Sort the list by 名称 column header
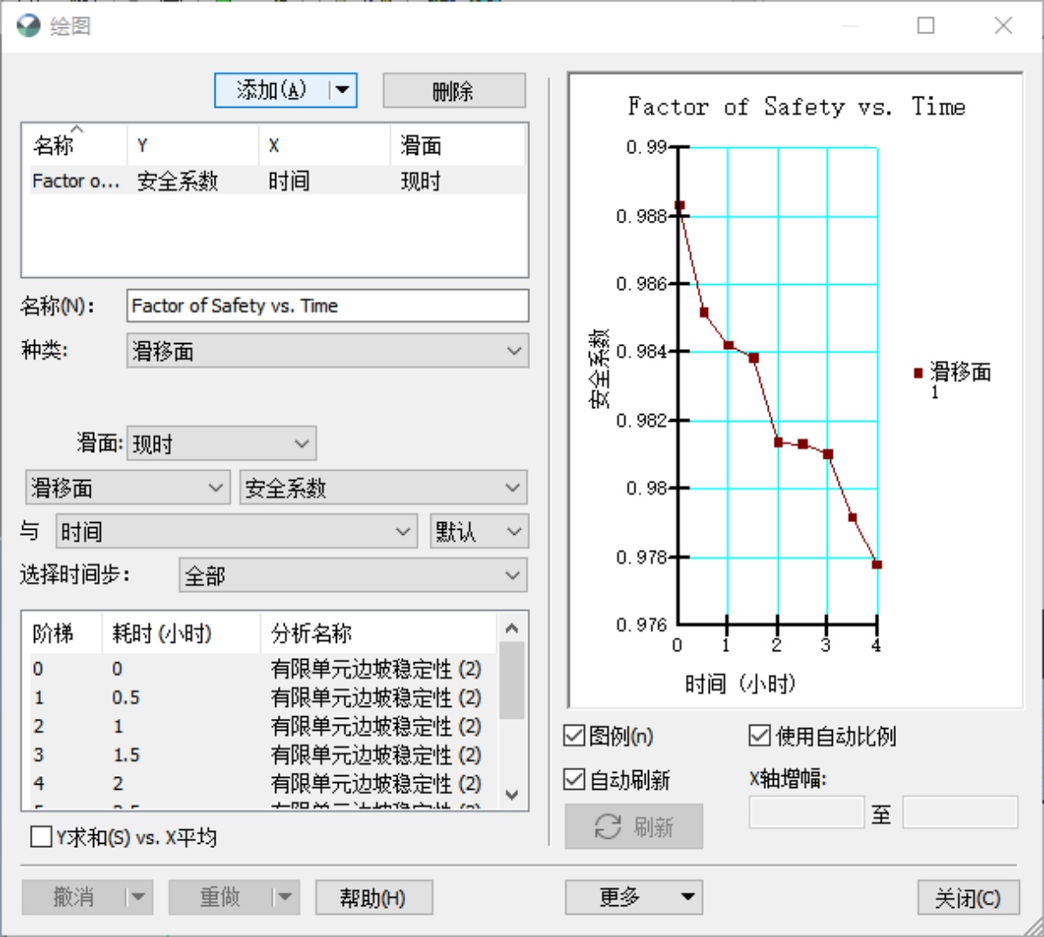This screenshot has height=937, width=1044. coord(74,145)
